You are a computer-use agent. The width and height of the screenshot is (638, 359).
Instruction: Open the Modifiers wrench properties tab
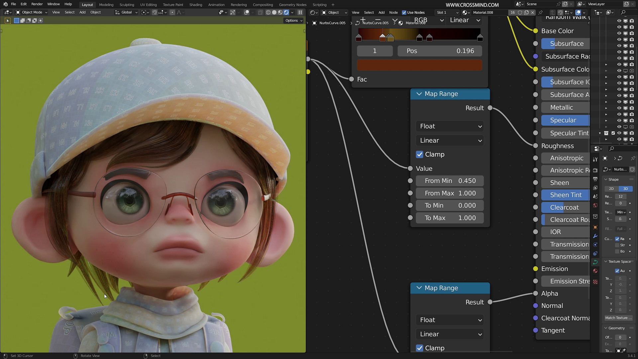coord(595,236)
